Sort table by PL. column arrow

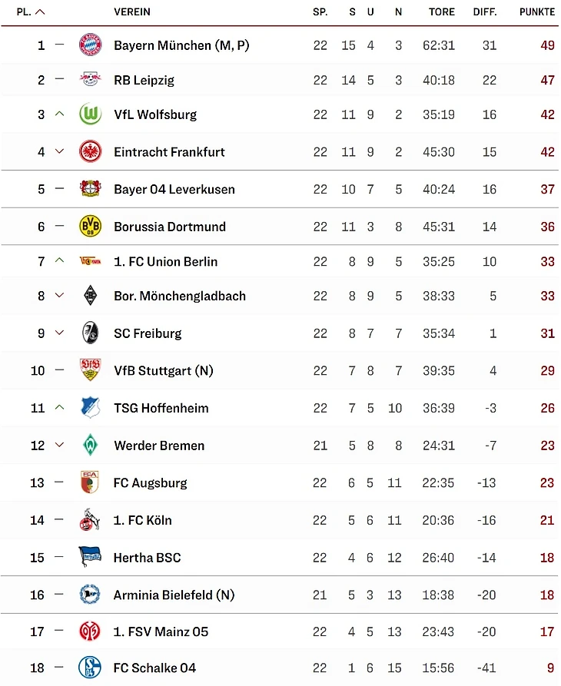click(x=41, y=12)
